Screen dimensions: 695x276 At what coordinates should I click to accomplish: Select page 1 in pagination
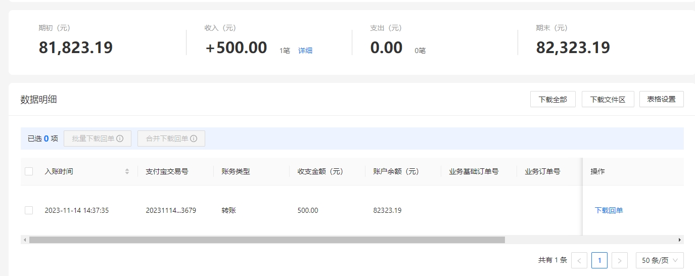[x=599, y=260]
